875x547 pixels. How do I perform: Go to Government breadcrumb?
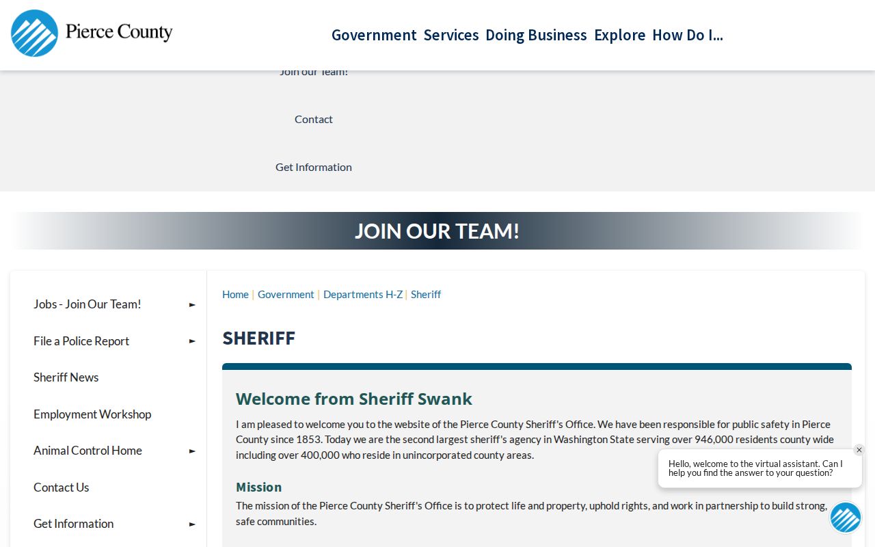click(x=286, y=294)
